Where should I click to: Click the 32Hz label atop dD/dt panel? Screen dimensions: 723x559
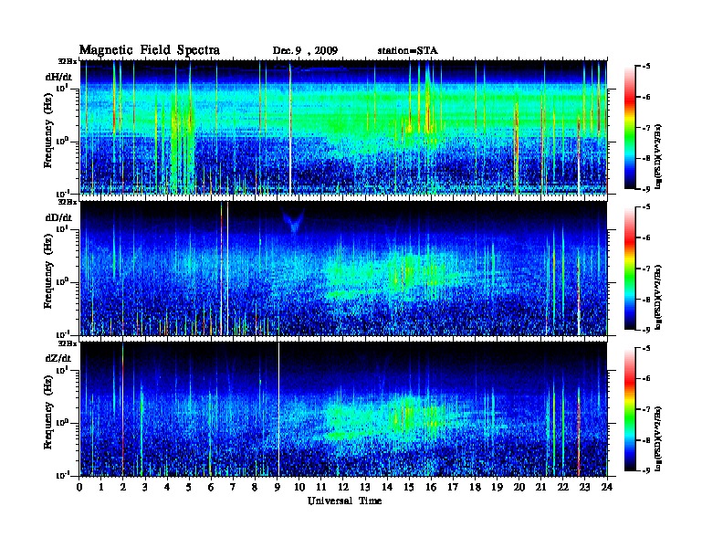tap(68, 202)
